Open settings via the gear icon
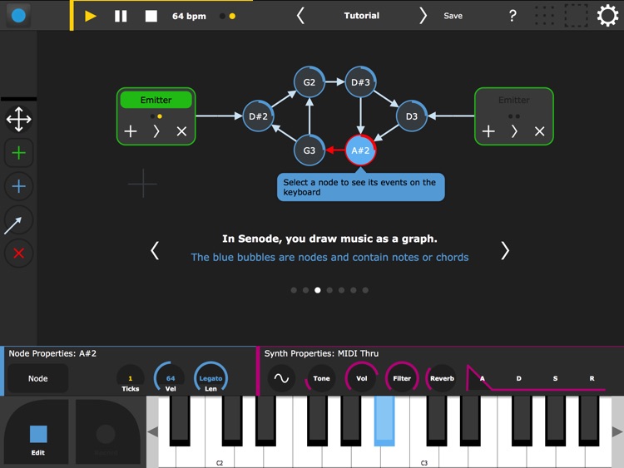 click(607, 16)
